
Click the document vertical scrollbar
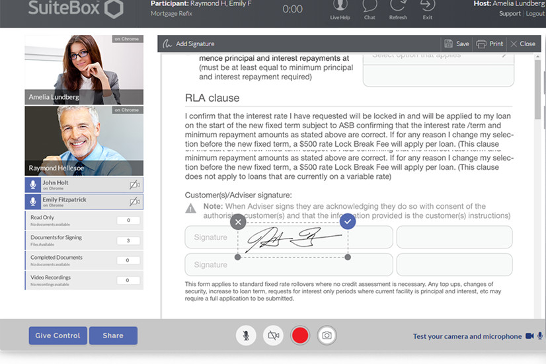coord(537,89)
